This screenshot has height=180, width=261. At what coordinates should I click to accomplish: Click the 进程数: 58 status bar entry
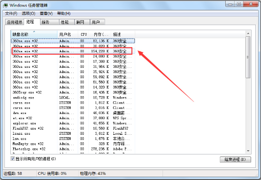(x=13, y=173)
